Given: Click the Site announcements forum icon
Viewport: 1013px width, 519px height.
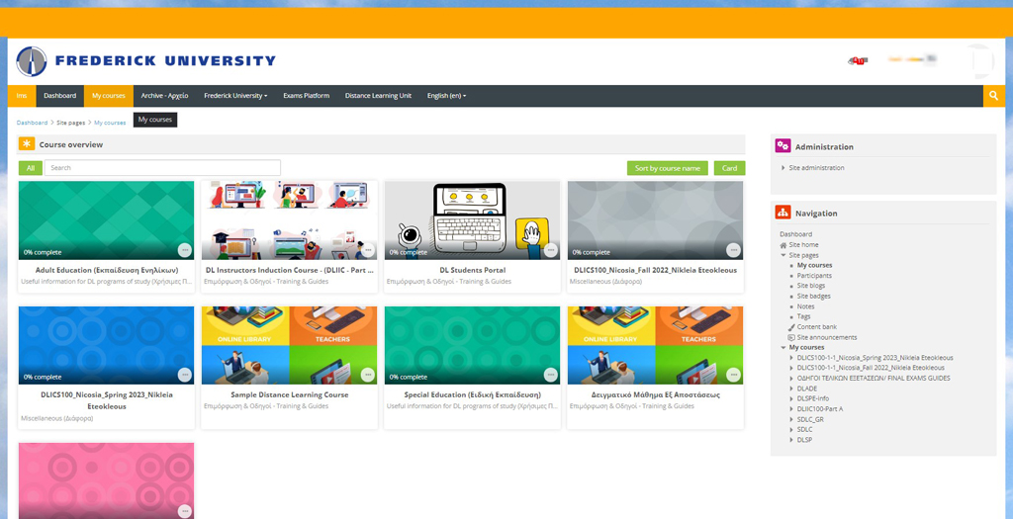Looking at the screenshot, I should (791, 337).
